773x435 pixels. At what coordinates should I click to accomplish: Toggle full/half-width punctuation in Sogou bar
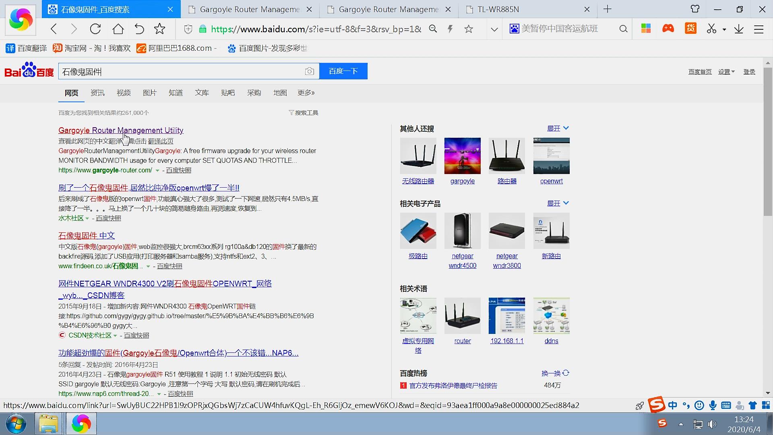pos(686,405)
